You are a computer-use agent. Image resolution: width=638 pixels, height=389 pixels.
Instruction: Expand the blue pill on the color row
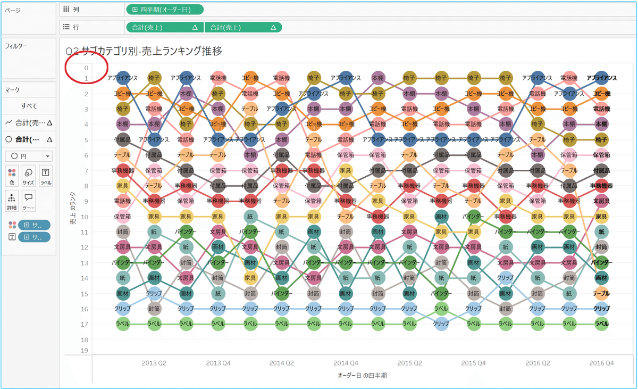pos(34,225)
